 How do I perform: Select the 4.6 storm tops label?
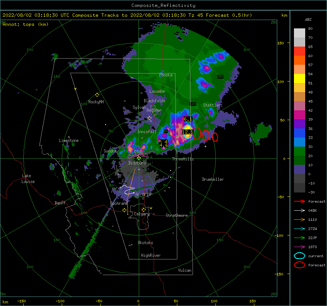[164, 145]
